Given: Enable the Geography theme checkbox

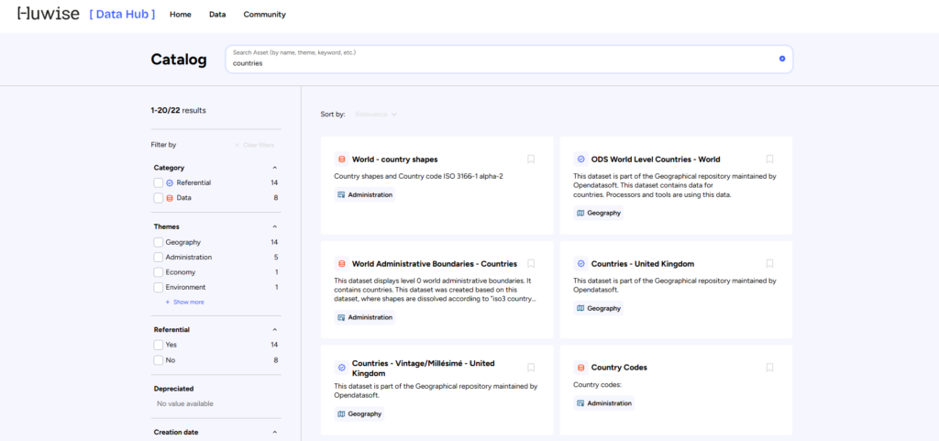Looking at the screenshot, I should tap(159, 242).
